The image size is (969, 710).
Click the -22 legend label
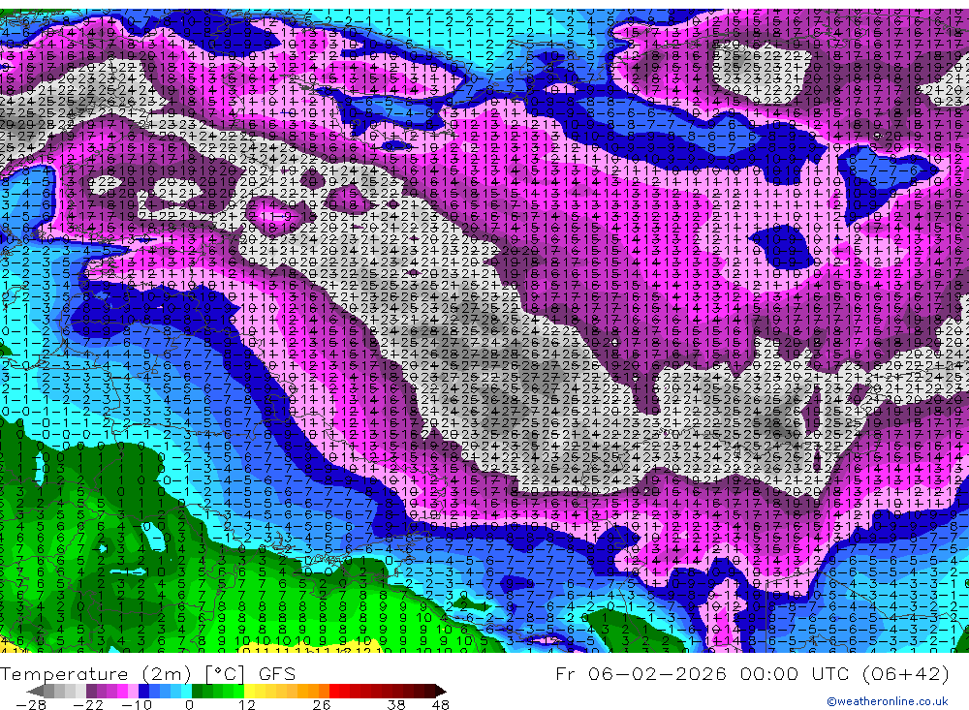coord(88,705)
